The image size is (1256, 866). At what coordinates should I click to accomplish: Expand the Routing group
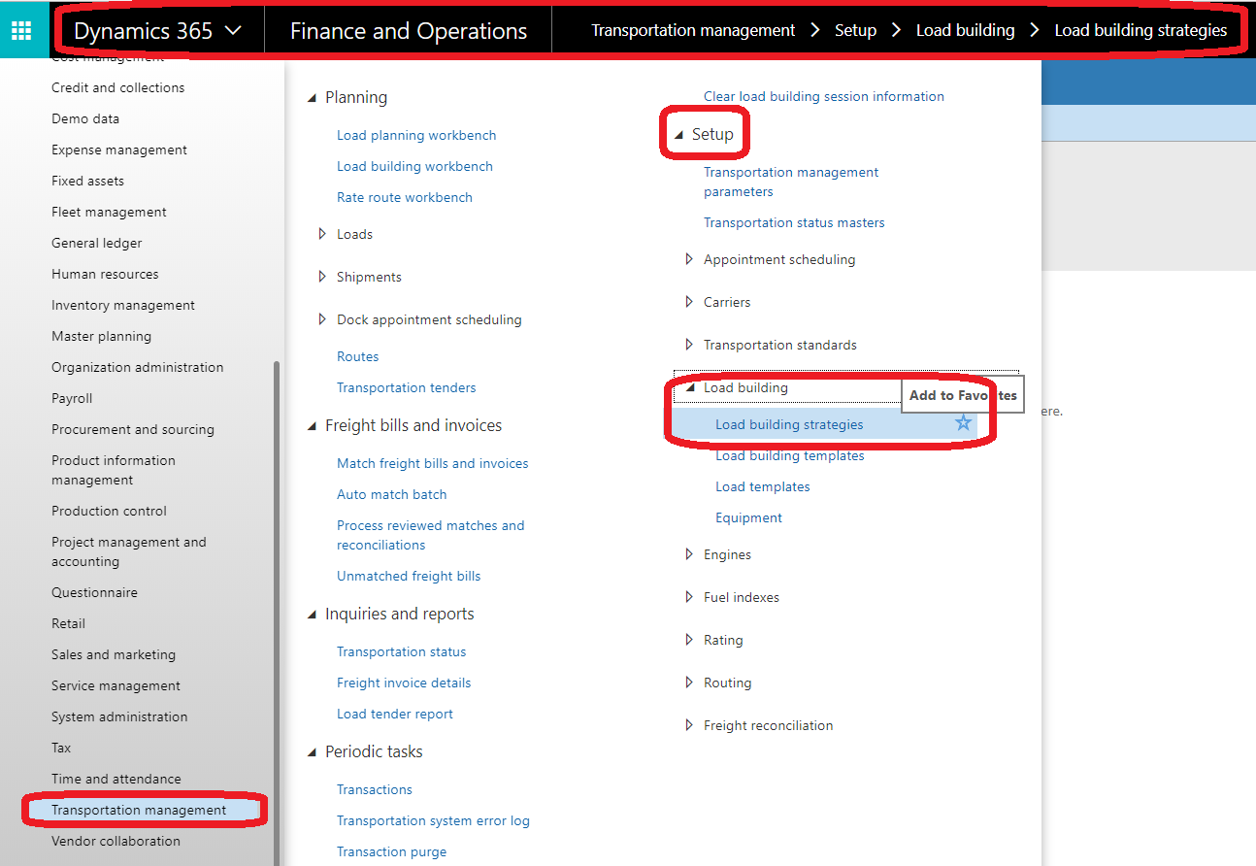[x=689, y=683]
